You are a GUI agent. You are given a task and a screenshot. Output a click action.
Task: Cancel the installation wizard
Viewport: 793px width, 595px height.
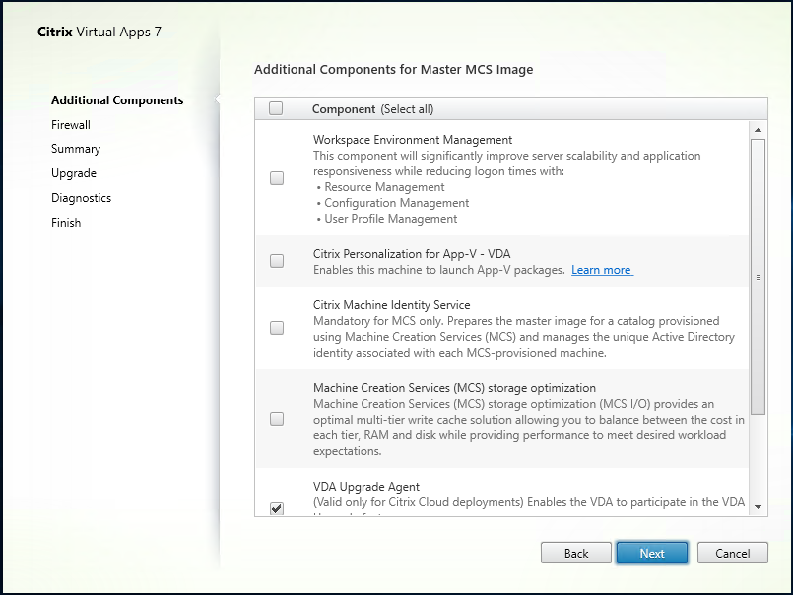point(732,553)
